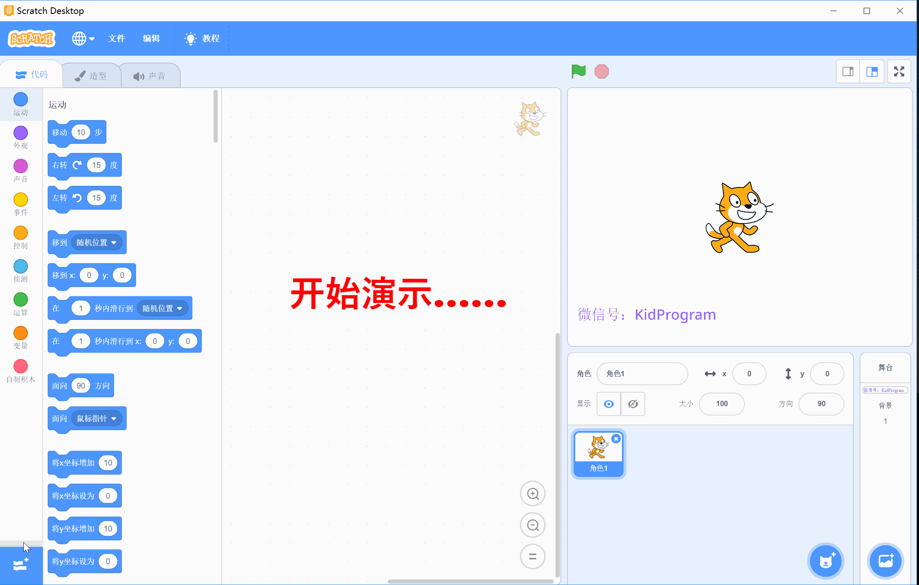Click the cat sprite on the stage
Screen dimensions: 919x585
click(x=740, y=218)
